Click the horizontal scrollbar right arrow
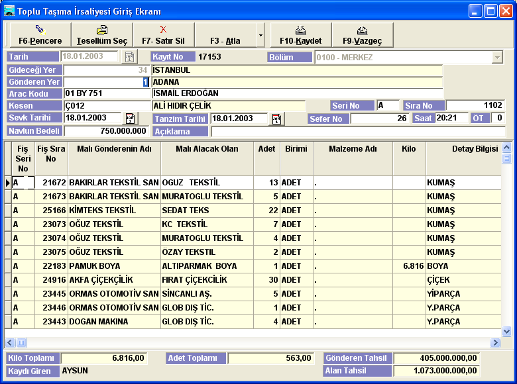 point(494,342)
